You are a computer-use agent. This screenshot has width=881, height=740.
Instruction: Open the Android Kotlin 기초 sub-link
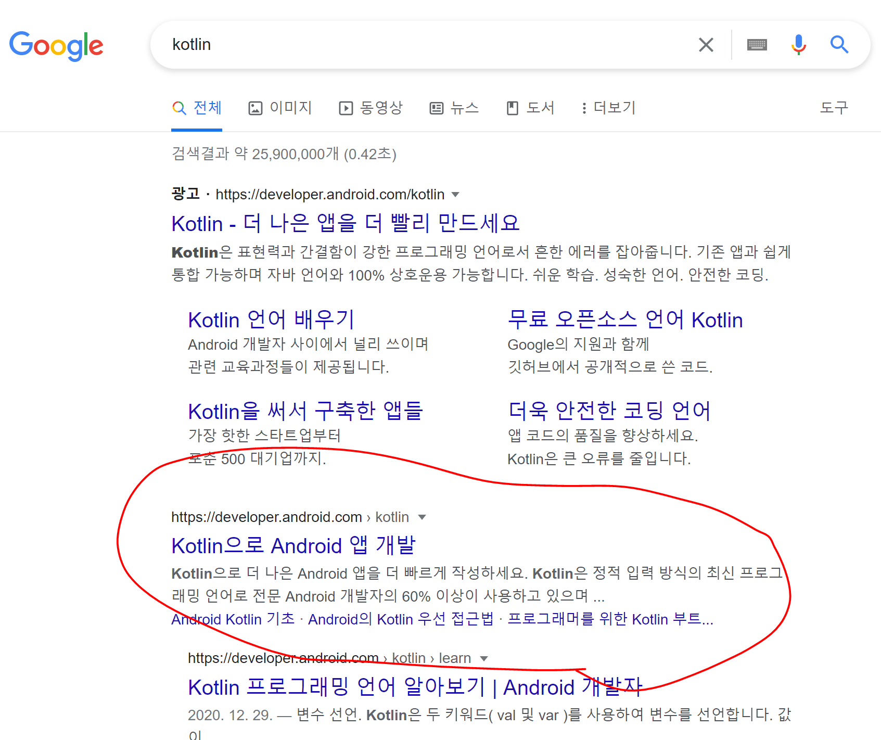point(233,619)
